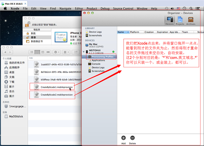Sort profiles by Creation column
204x146 pixels.
[x=150, y=32]
